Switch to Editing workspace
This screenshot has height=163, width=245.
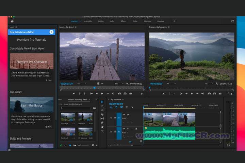pyautogui.click(x=101, y=21)
